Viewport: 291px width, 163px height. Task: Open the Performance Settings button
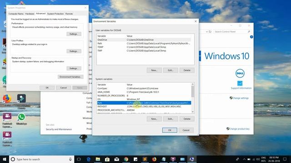74,34
